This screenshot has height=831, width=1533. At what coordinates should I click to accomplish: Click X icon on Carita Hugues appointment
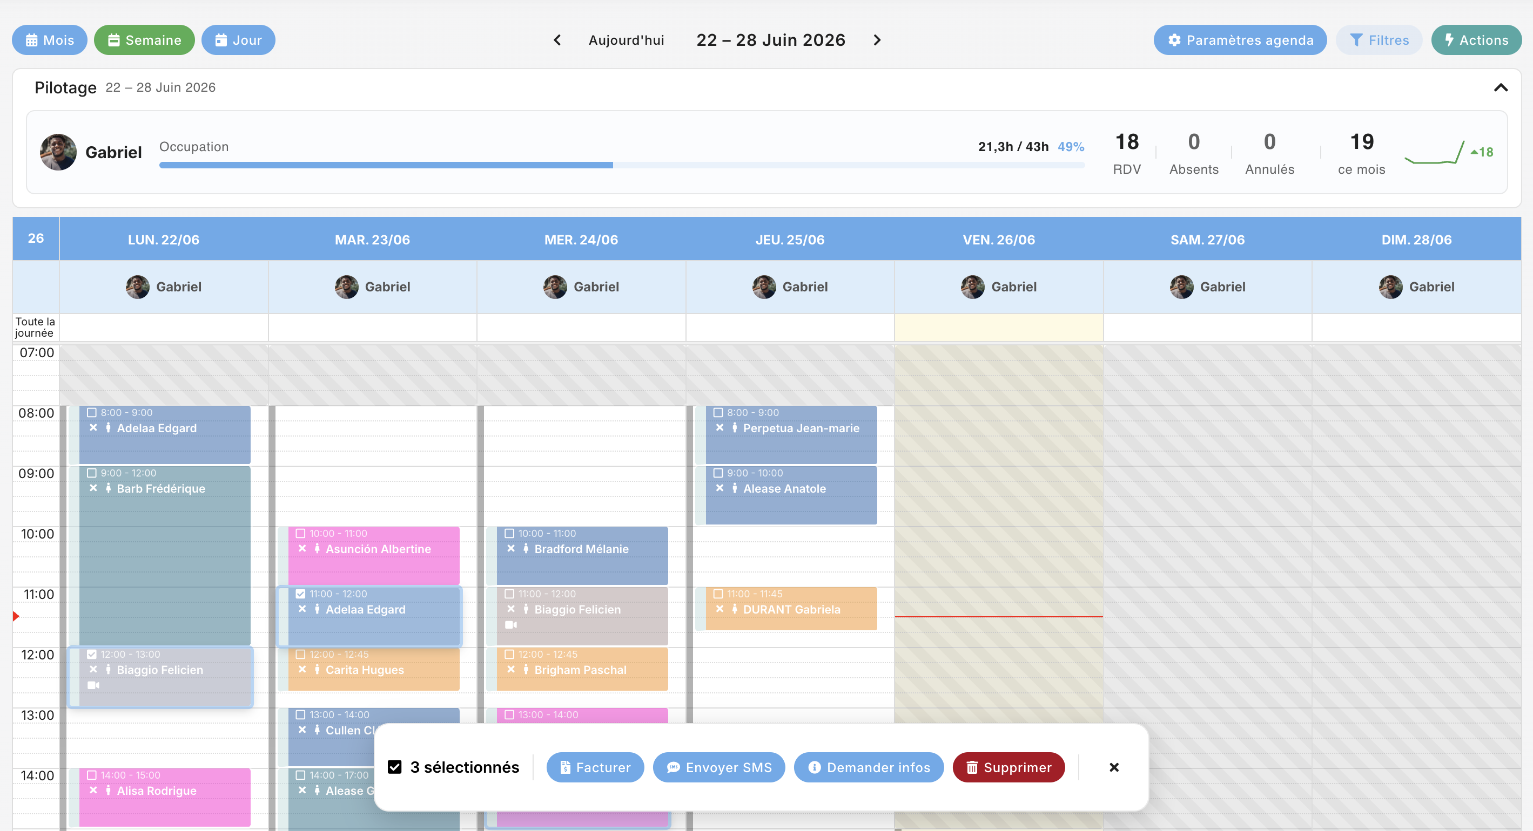point(302,669)
